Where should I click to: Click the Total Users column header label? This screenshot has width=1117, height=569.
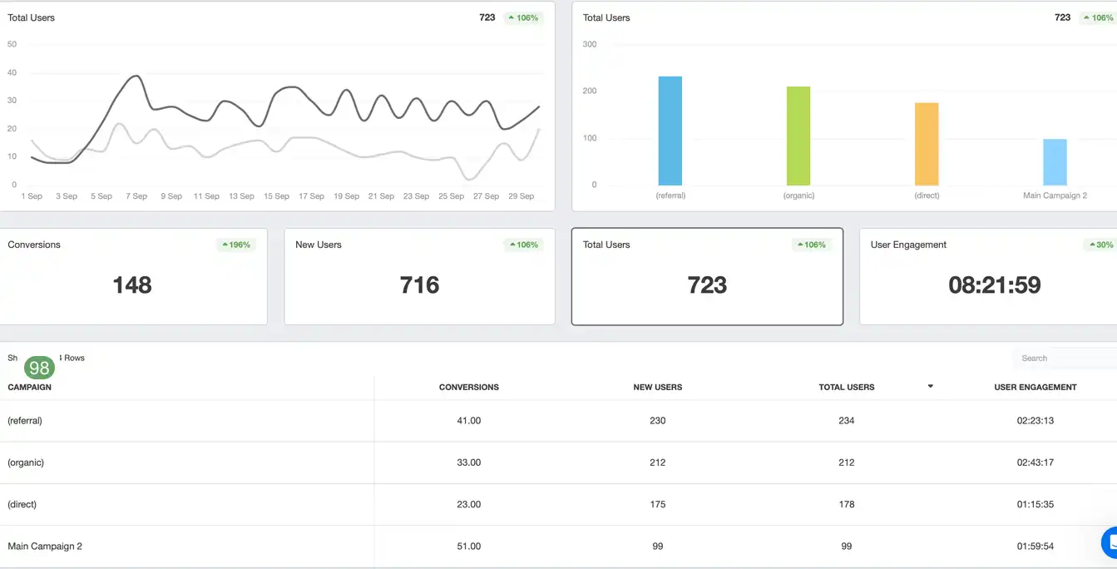tap(847, 387)
